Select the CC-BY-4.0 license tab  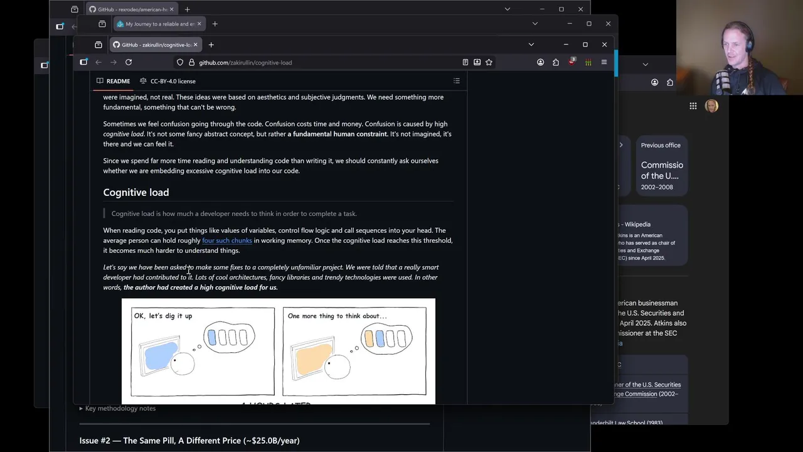click(x=168, y=81)
